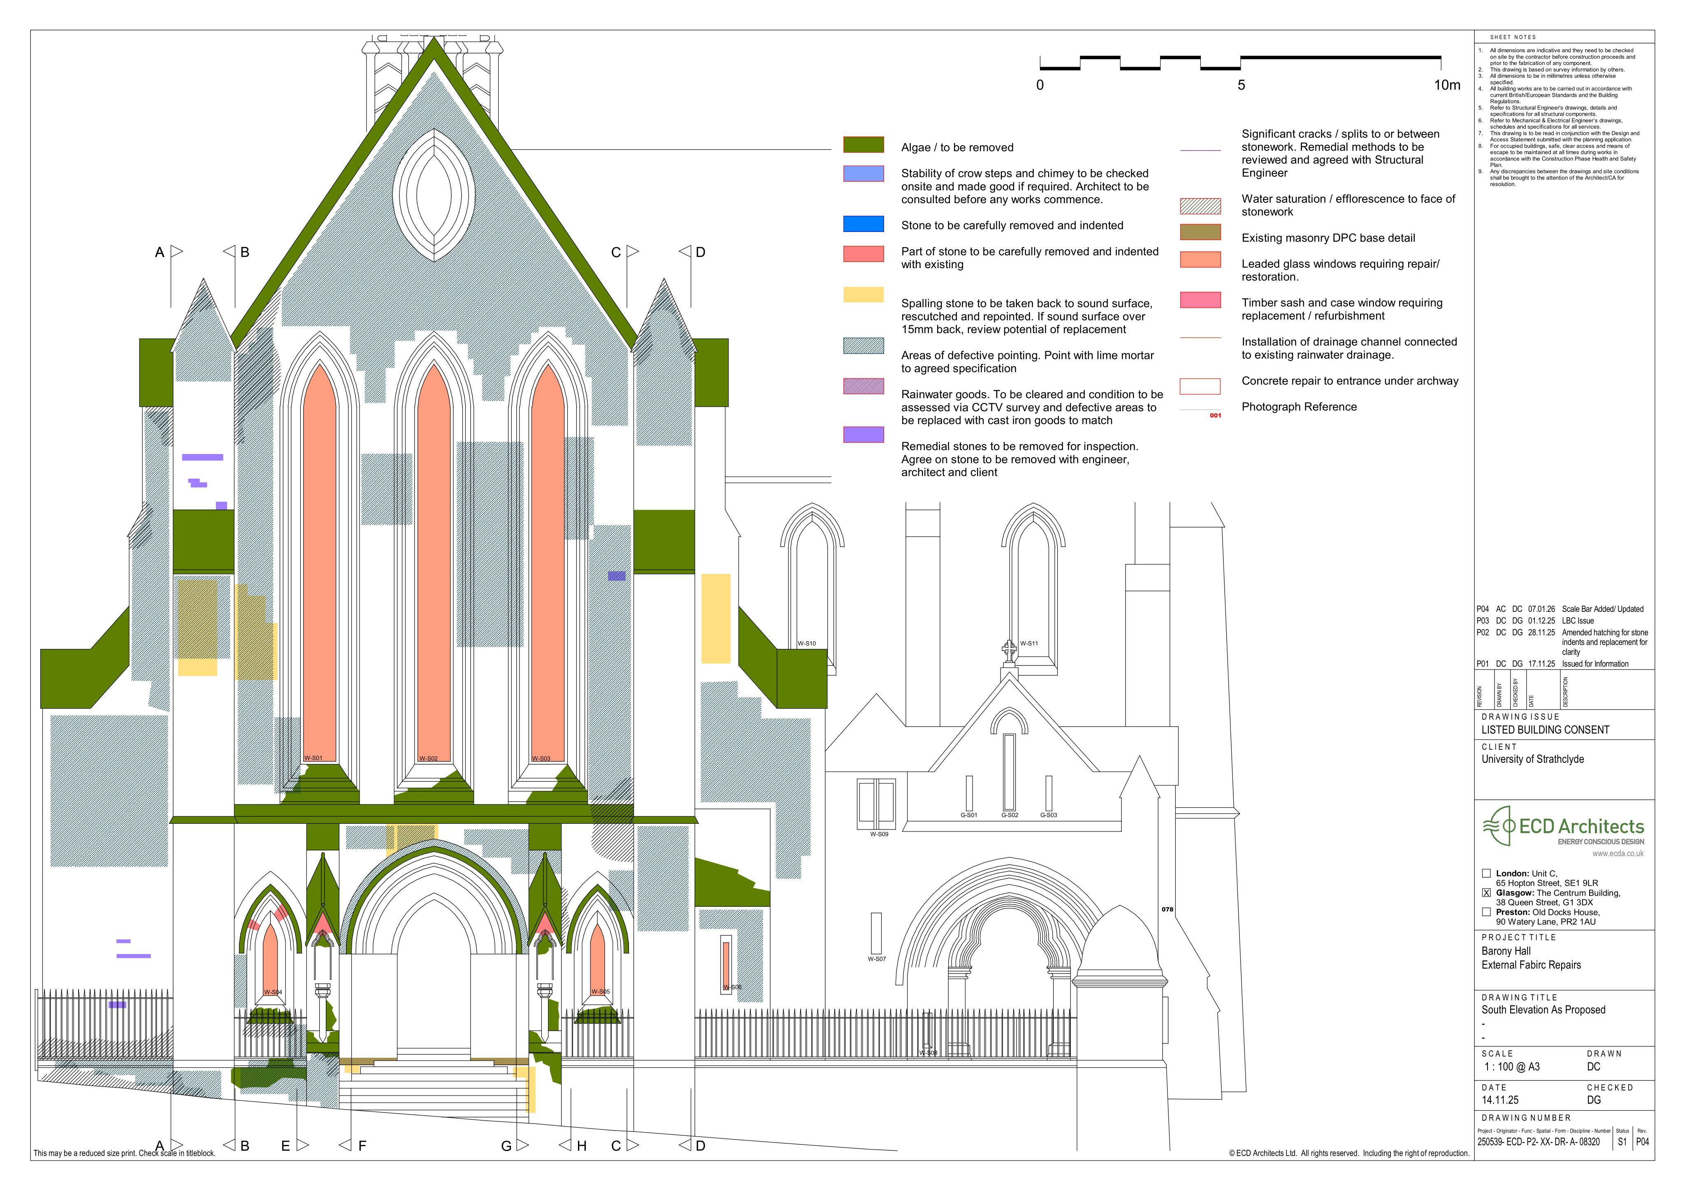Select the brown masonry DPC base swatch
This screenshot has width=1685, height=1191.
[x=1201, y=232]
